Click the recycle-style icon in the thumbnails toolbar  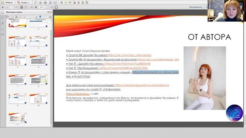coord(16,16)
